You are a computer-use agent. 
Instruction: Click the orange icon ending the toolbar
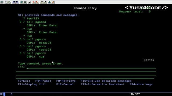[x=53, y=2]
